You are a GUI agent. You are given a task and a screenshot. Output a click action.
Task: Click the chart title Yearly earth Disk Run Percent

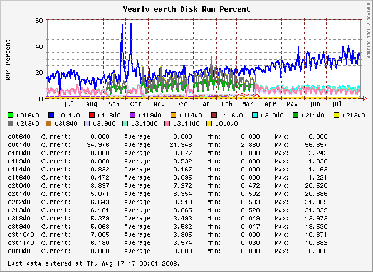(x=187, y=9)
